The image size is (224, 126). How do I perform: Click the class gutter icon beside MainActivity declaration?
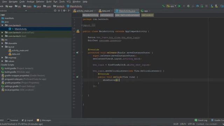[x=78, y=31]
